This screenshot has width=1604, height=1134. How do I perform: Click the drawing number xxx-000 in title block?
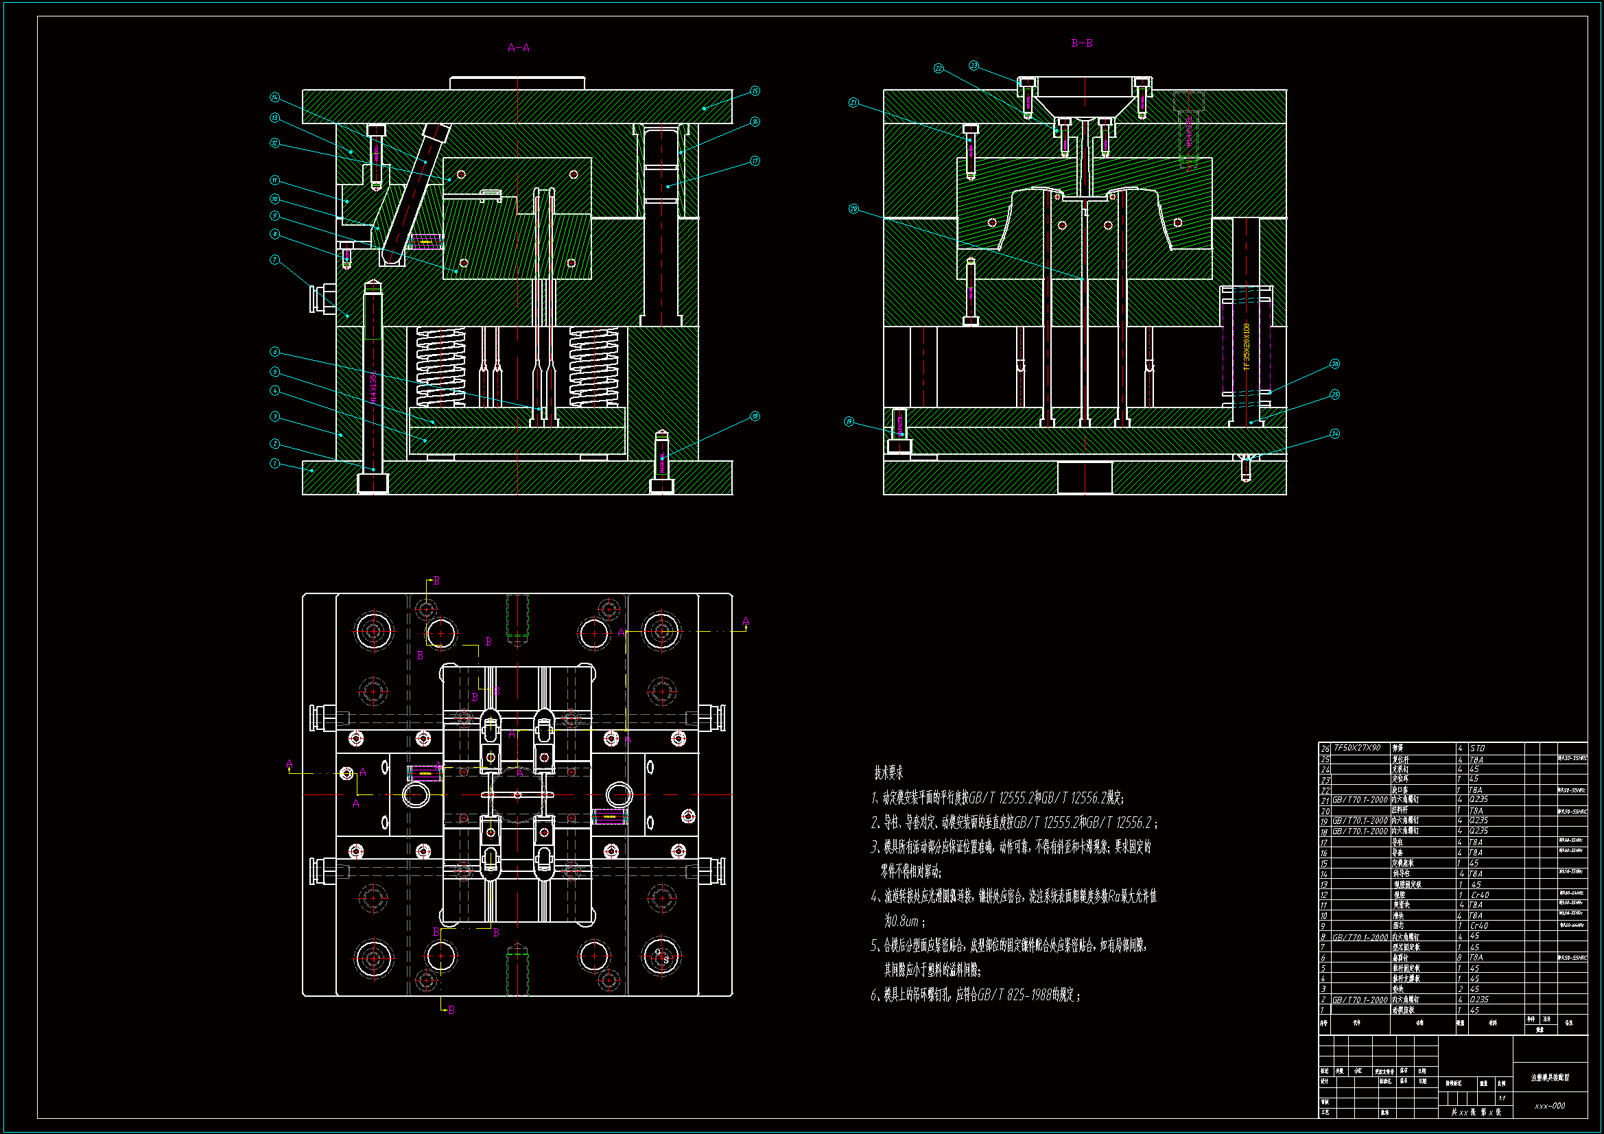(x=1550, y=1106)
